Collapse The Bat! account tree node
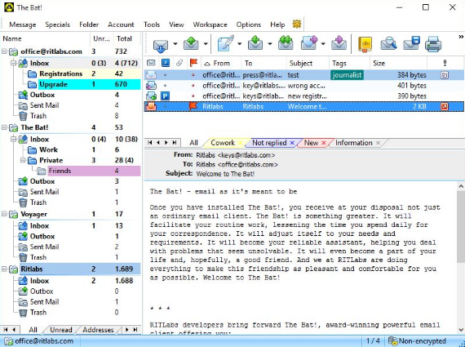The image size is (465, 347). 4,127
